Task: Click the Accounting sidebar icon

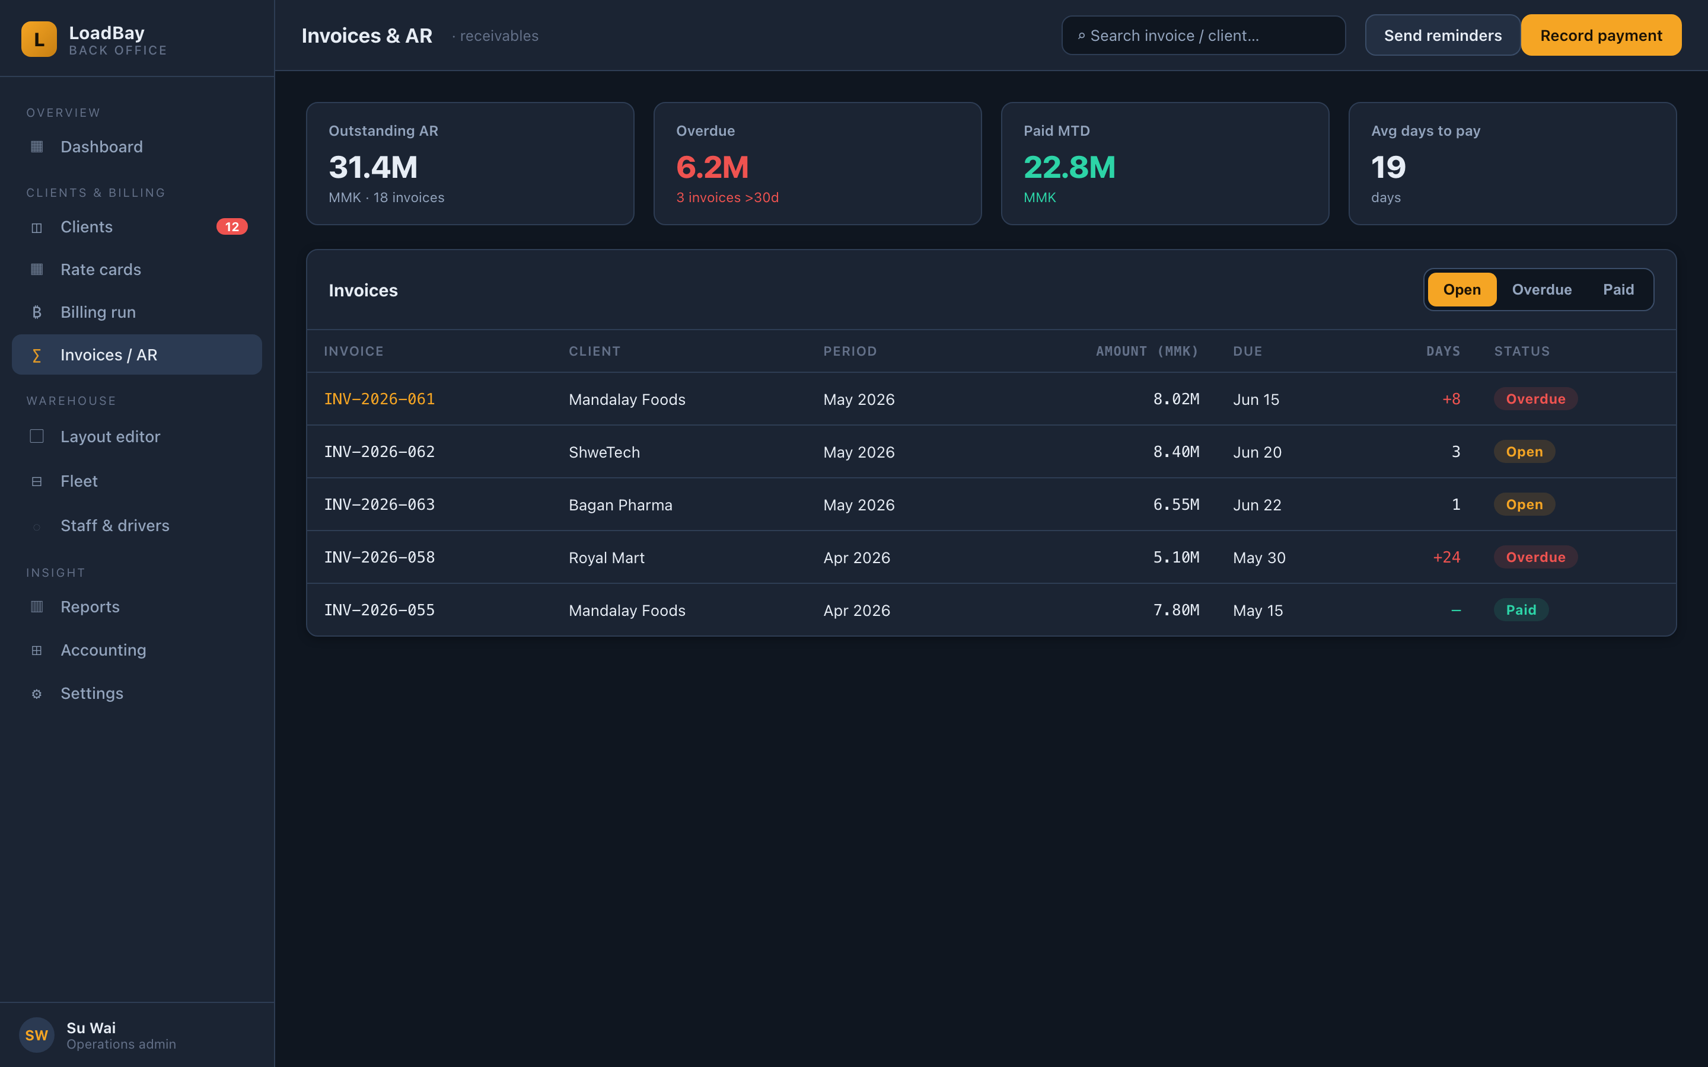Action: (37, 650)
